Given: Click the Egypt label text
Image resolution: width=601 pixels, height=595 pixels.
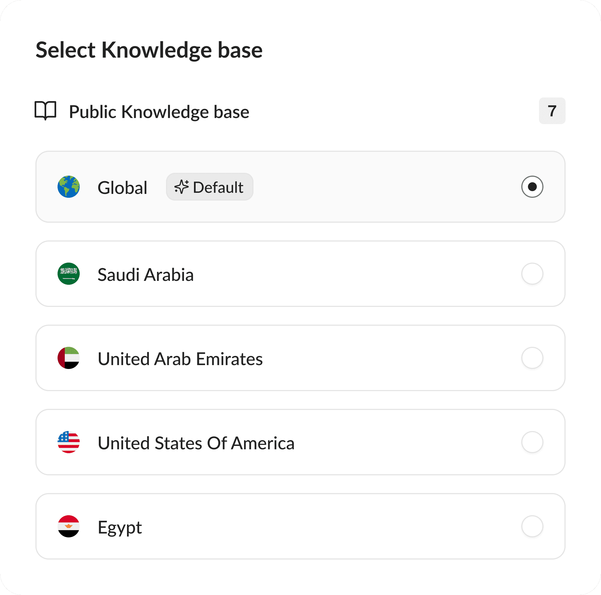Looking at the screenshot, I should pyautogui.click(x=120, y=527).
